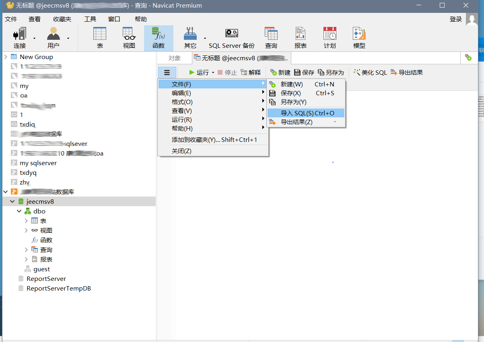Click the SQL Server 备份 toolbar icon

(x=232, y=38)
